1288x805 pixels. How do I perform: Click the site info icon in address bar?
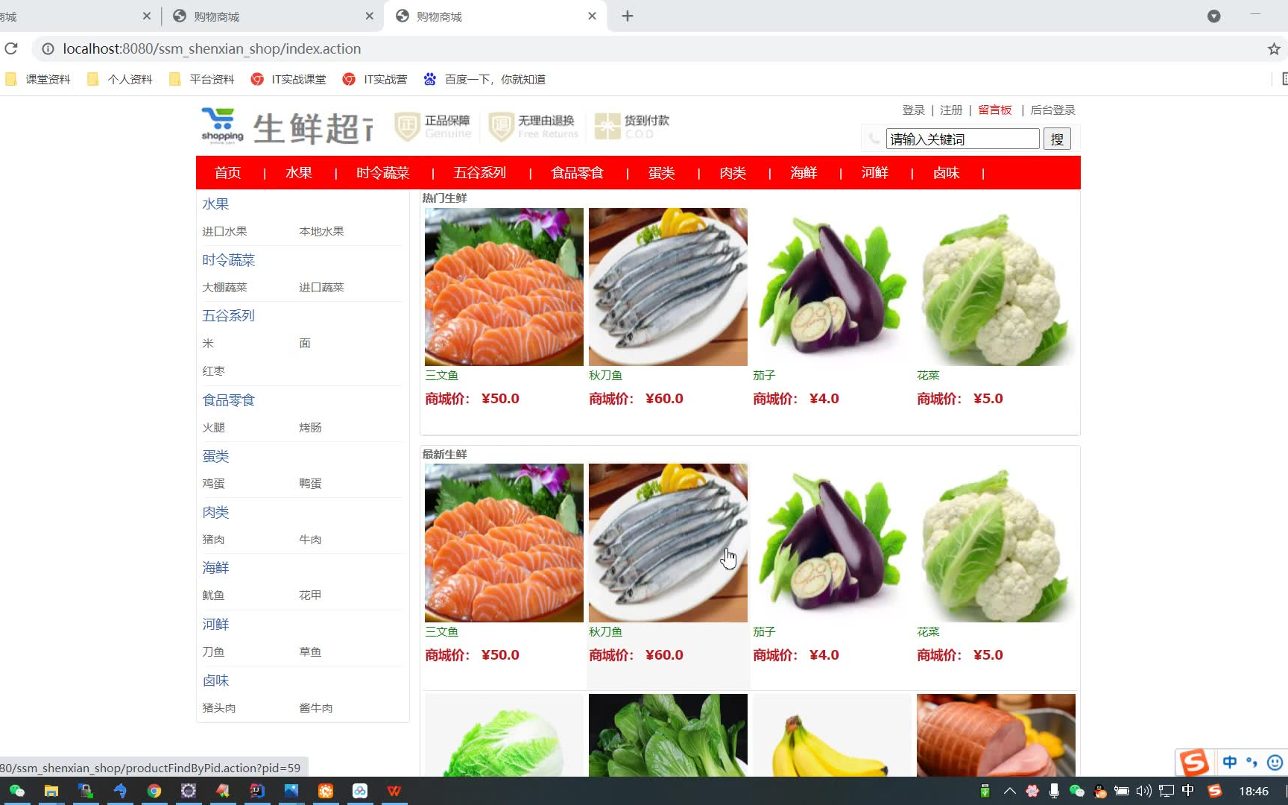coord(48,48)
